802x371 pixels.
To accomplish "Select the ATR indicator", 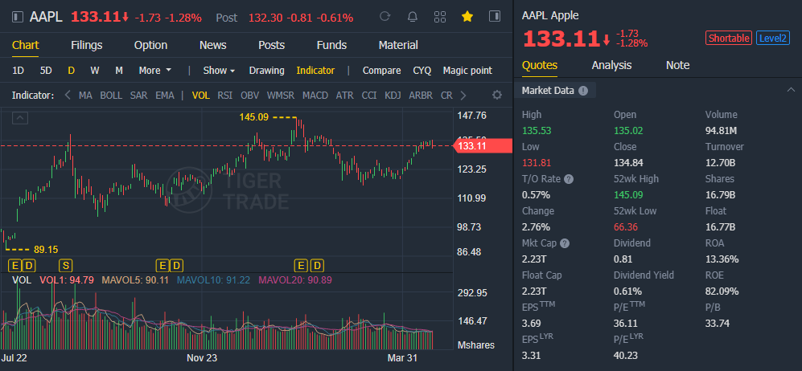I will 345,96.
